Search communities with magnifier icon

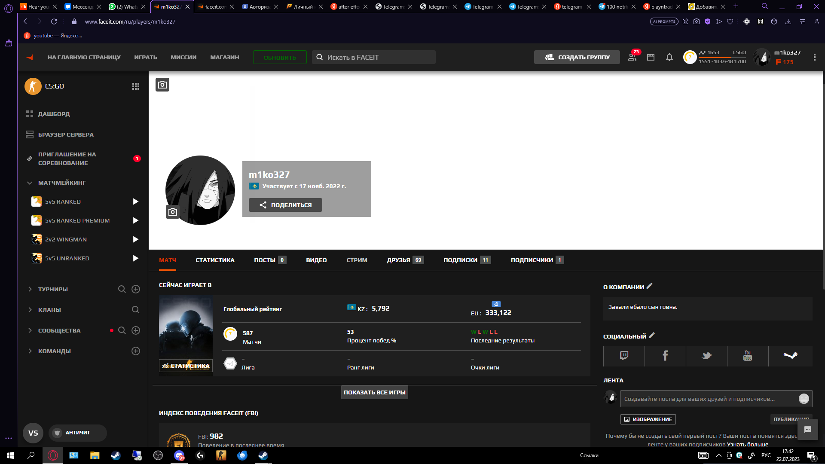(x=122, y=330)
